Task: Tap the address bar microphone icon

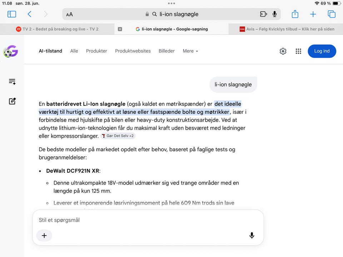Action: [274, 14]
